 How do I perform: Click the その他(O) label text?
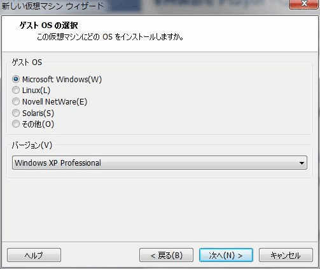(x=38, y=124)
